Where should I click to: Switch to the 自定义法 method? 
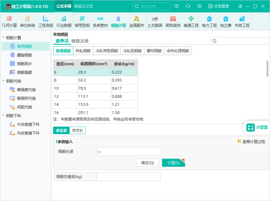click(x=80, y=41)
